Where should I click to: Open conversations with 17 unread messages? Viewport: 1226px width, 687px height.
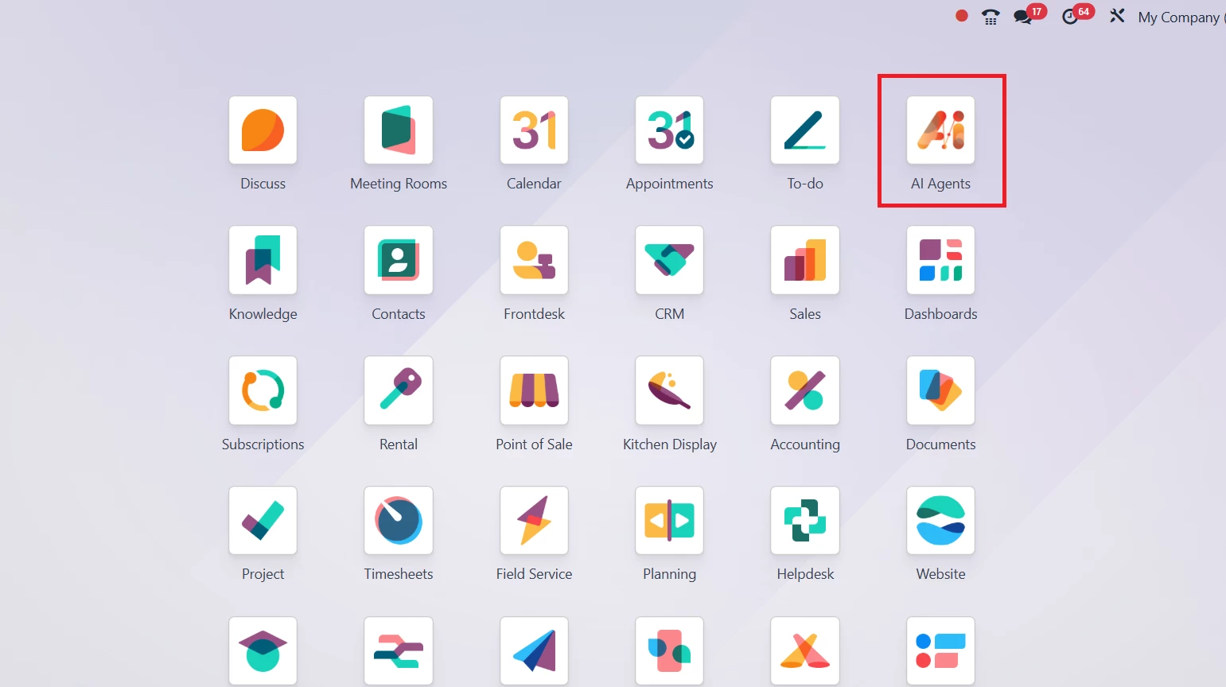[x=1023, y=17]
